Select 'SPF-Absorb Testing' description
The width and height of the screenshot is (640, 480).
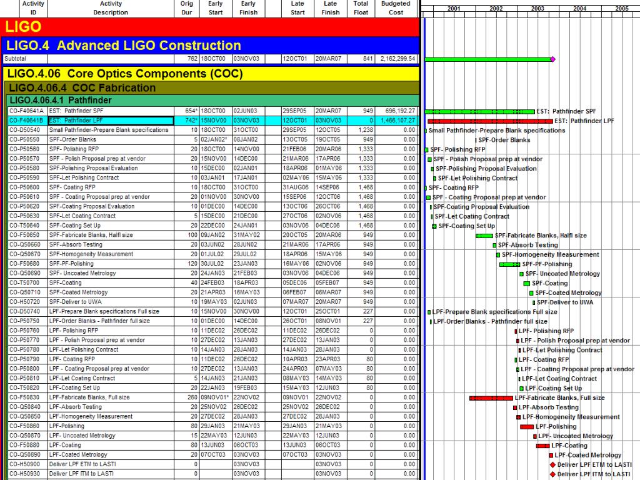click(76, 244)
